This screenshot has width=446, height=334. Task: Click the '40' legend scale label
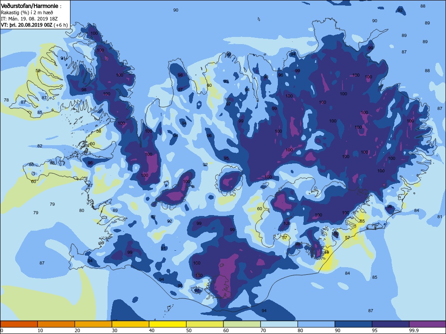(152, 330)
